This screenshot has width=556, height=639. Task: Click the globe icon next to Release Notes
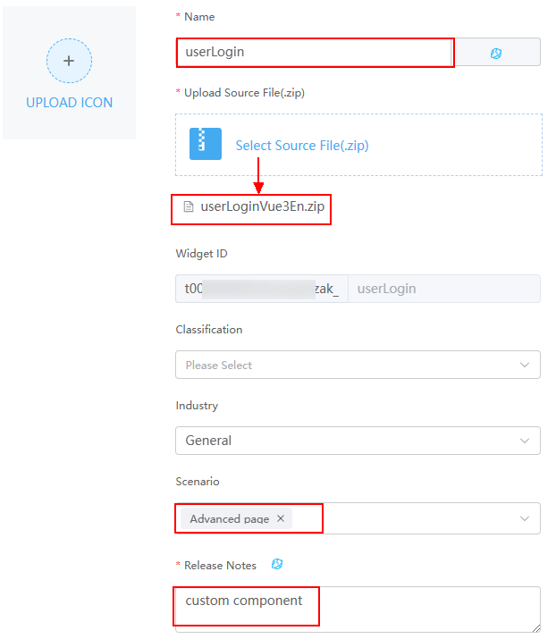coord(277,564)
